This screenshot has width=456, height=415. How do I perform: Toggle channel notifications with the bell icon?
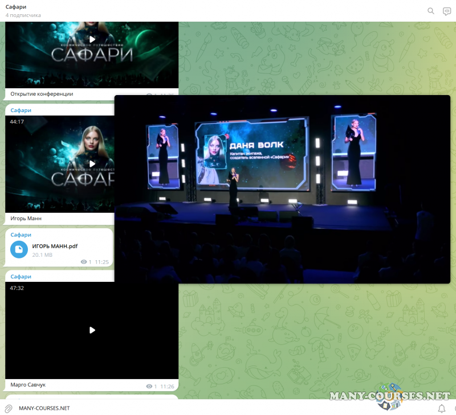(x=441, y=408)
